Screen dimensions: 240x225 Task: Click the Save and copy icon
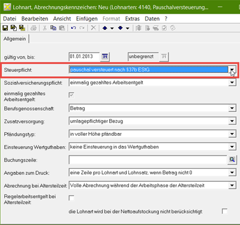(14, 28)
